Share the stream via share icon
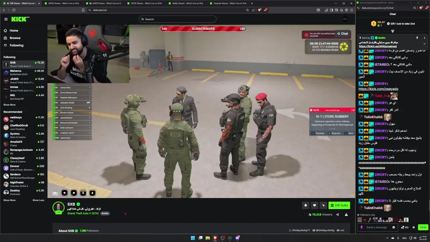The image size is (430, 242). pyautogui.click(x=338, y=214)
